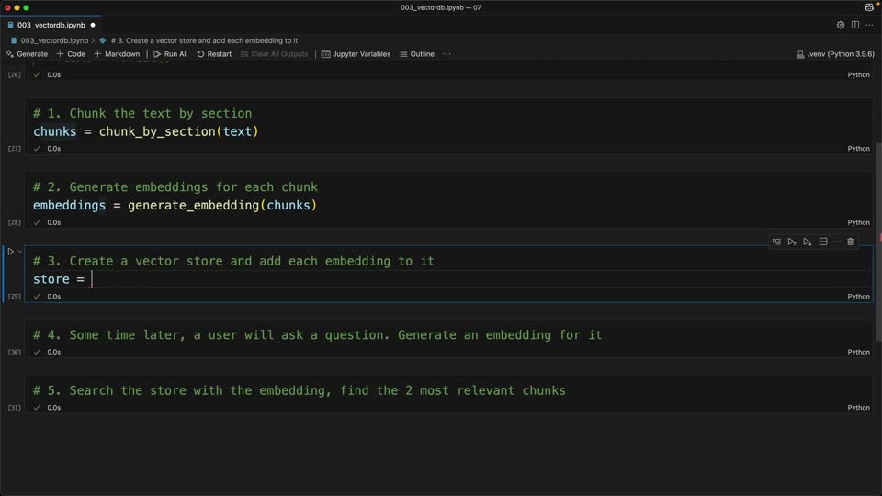Open editor more actions menu at top right
Viewport: 882px width, 496px height.
(x=870, y=25)
